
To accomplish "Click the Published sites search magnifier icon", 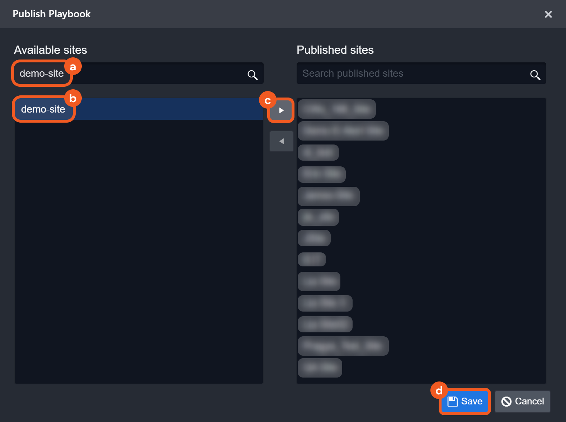I will click(x=535, y=75).
